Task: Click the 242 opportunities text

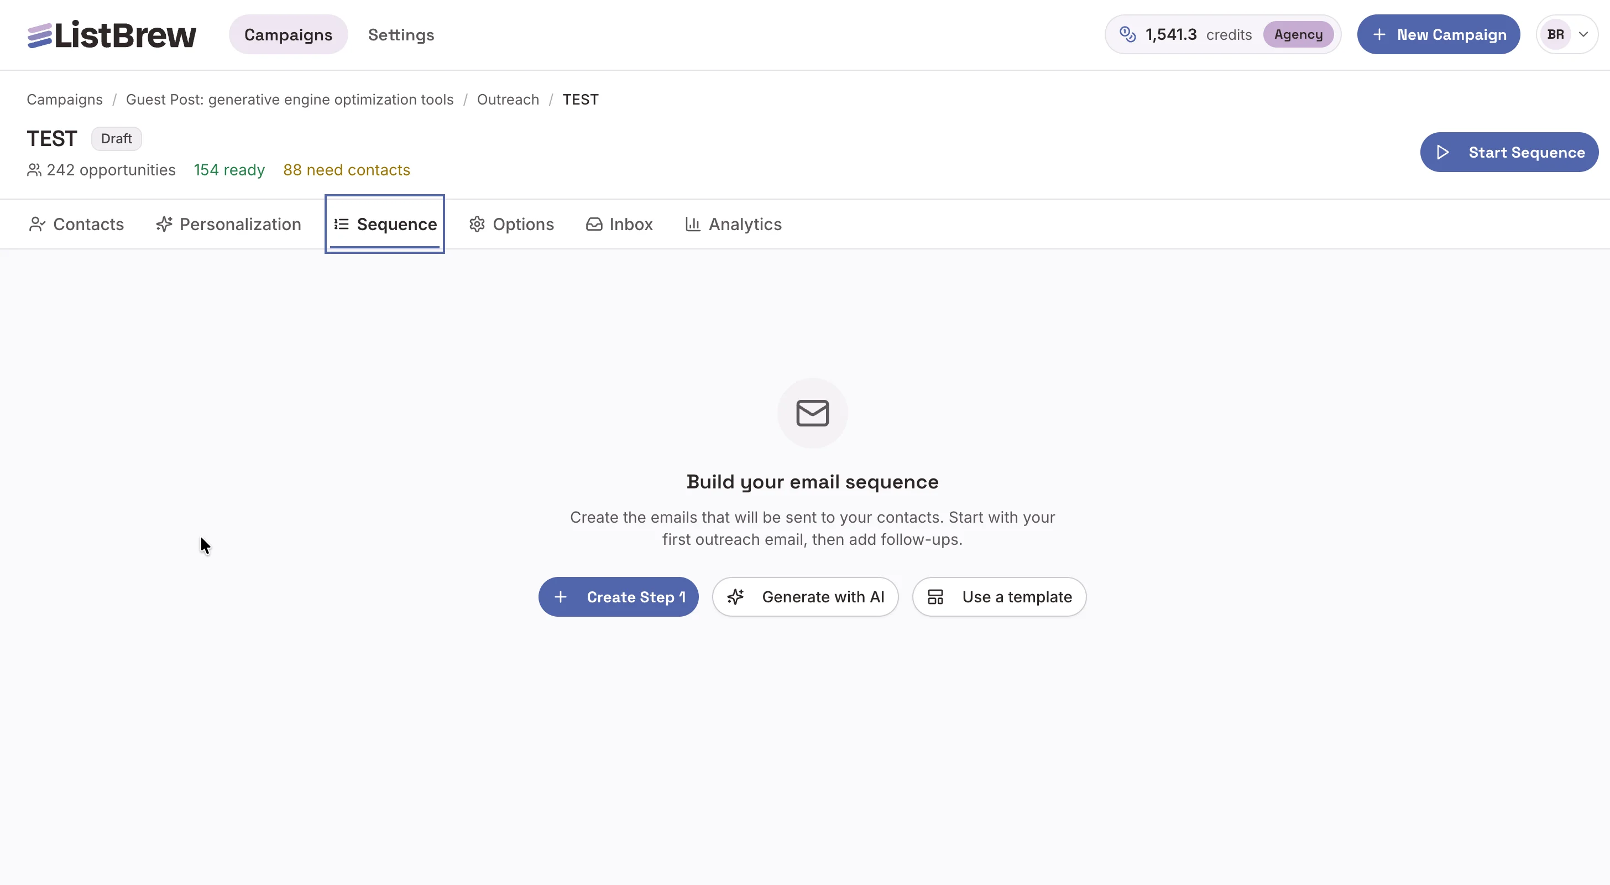Action: click(111, 170)
